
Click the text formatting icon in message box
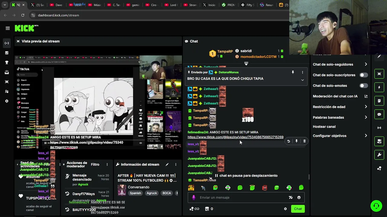tap(291, 197)
